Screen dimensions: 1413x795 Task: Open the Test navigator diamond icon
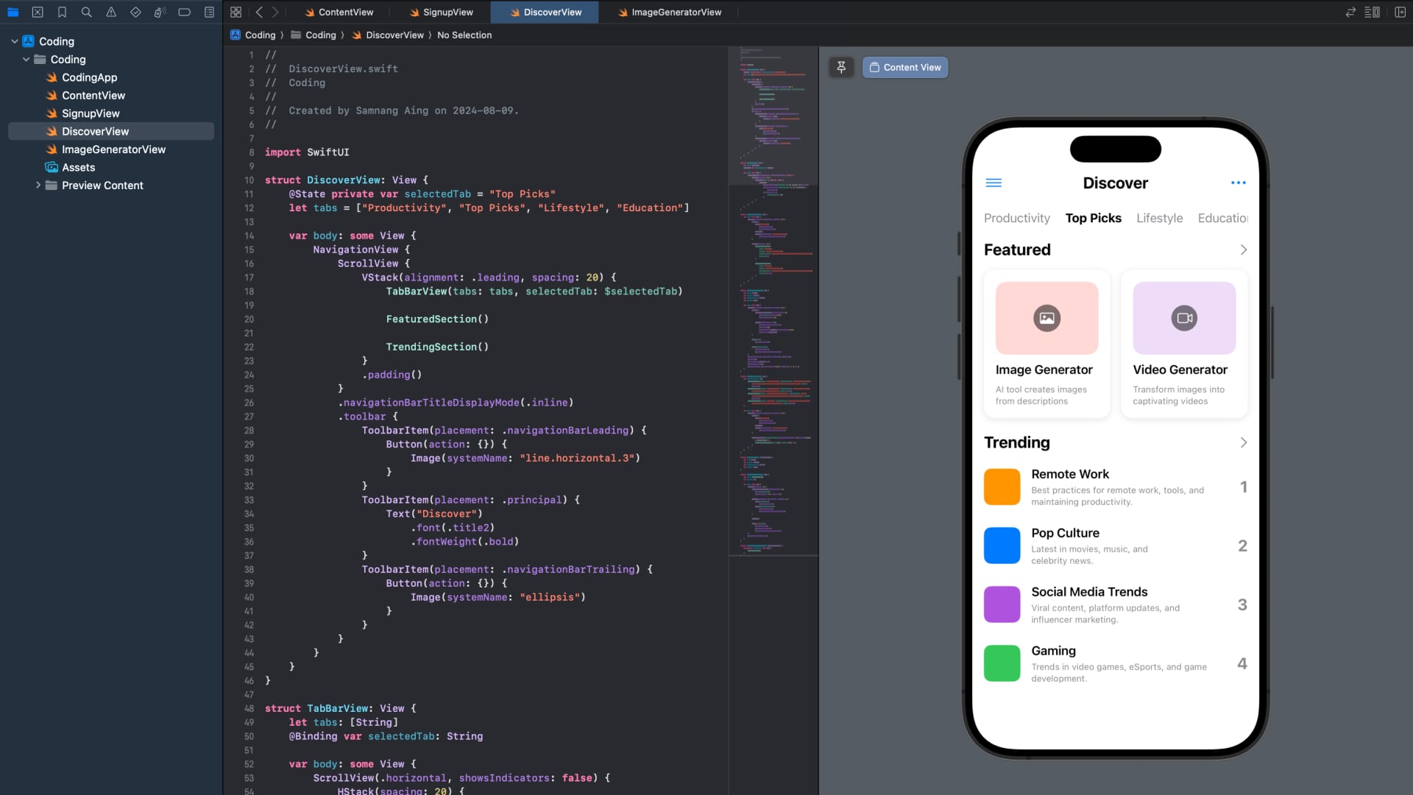pyautogui.click(x=135, y=12)
